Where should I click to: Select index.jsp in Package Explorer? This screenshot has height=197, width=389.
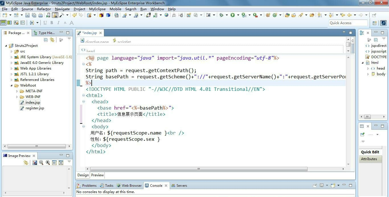[x=33, y=102]
